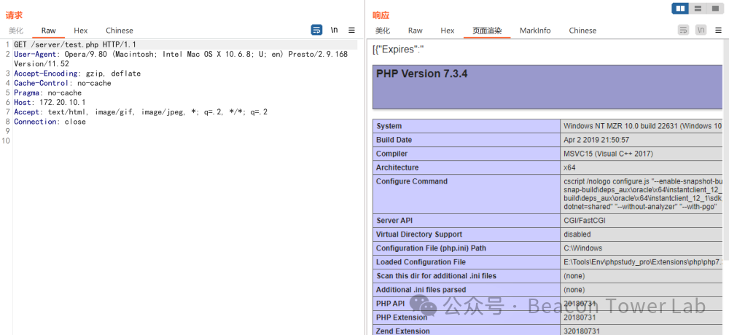Click the MSVC15 (Visual C++ 2017) cell

pos(608,154)
